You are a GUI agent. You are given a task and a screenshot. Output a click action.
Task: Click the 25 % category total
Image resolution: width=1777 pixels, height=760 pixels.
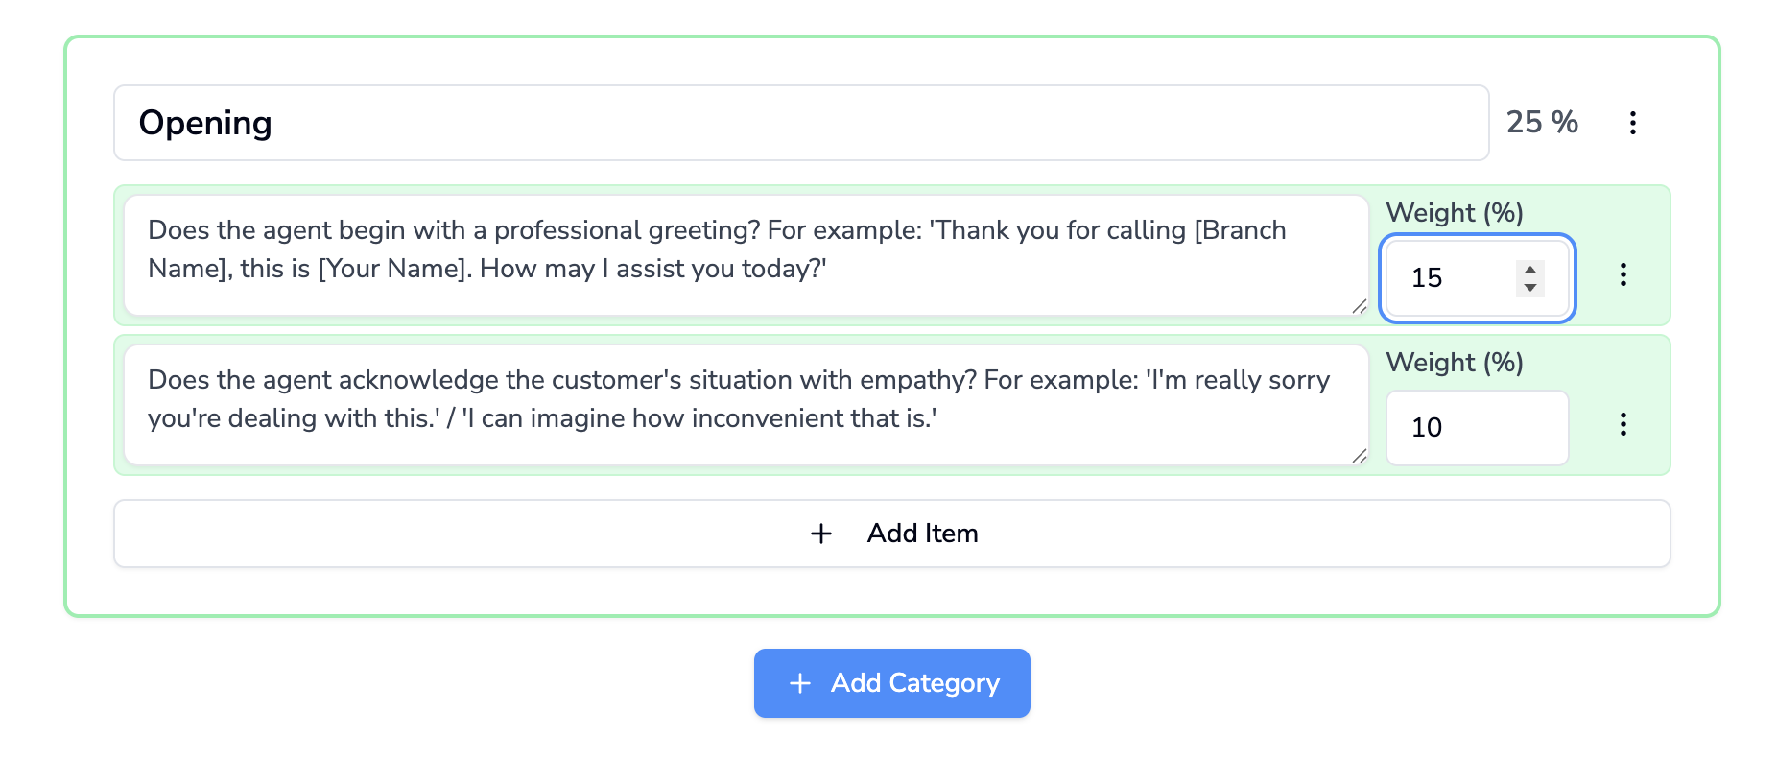click(x=1542, y=123)
